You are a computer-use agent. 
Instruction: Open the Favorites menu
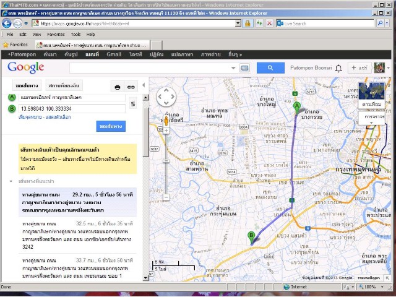pyautogui.click(x=56, y=35)
